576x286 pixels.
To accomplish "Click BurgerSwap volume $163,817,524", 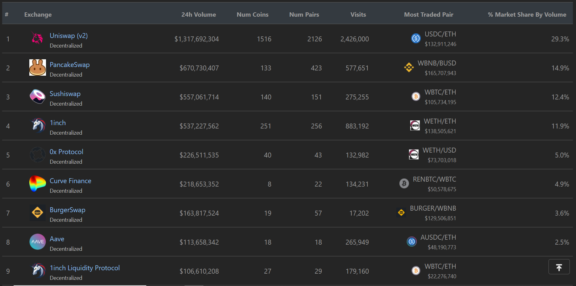I will tap(199, 213).
